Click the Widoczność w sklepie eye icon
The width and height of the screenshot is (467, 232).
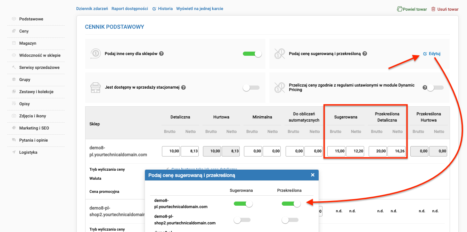coord(14,55)
